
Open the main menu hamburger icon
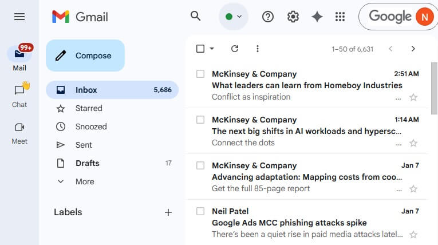pyautogui.click(x=19, y=17)
